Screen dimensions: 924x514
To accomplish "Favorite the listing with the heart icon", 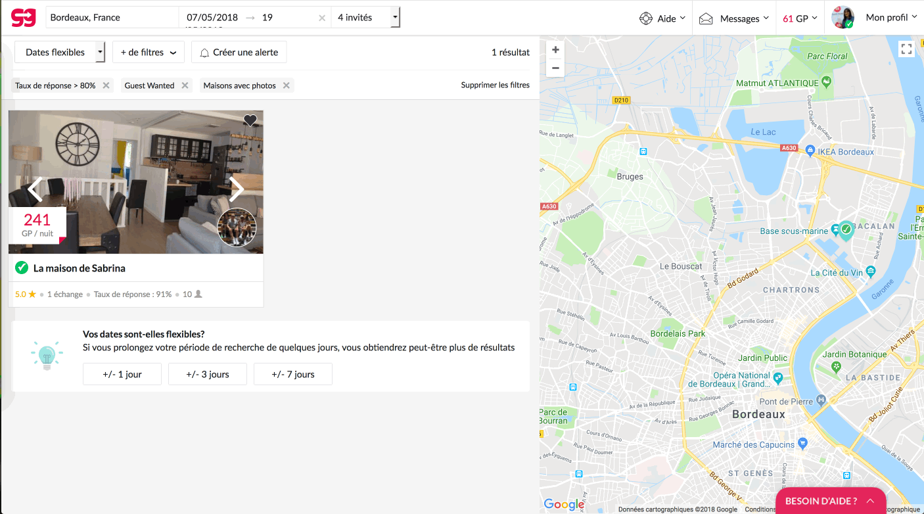I will 250,120.
